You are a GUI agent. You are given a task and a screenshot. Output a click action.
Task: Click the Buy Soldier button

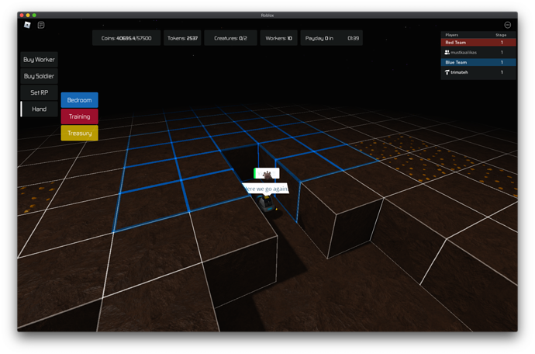coord(39,76)
